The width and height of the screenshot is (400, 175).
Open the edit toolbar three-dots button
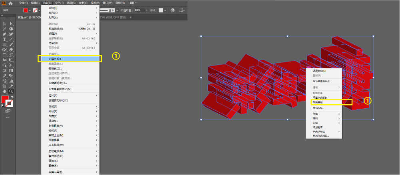pyautogui.click(x=8, y=117)
